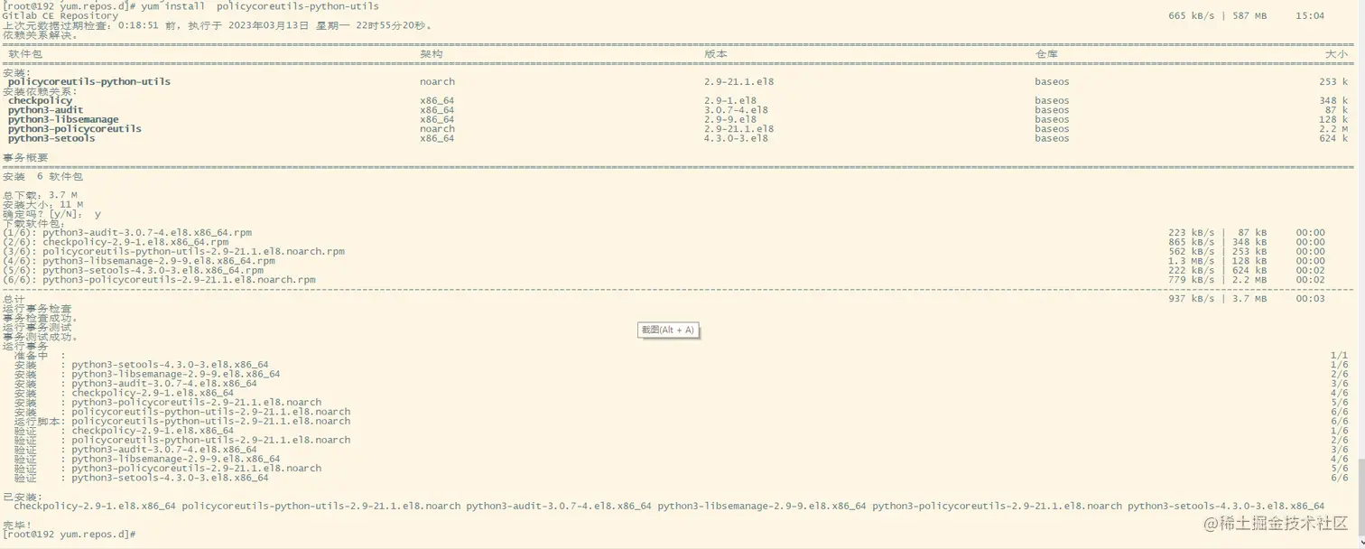Click bold python3-setools name in dependency table
Viewport: 1365px width, 549px height.
(x=51, y=138)
